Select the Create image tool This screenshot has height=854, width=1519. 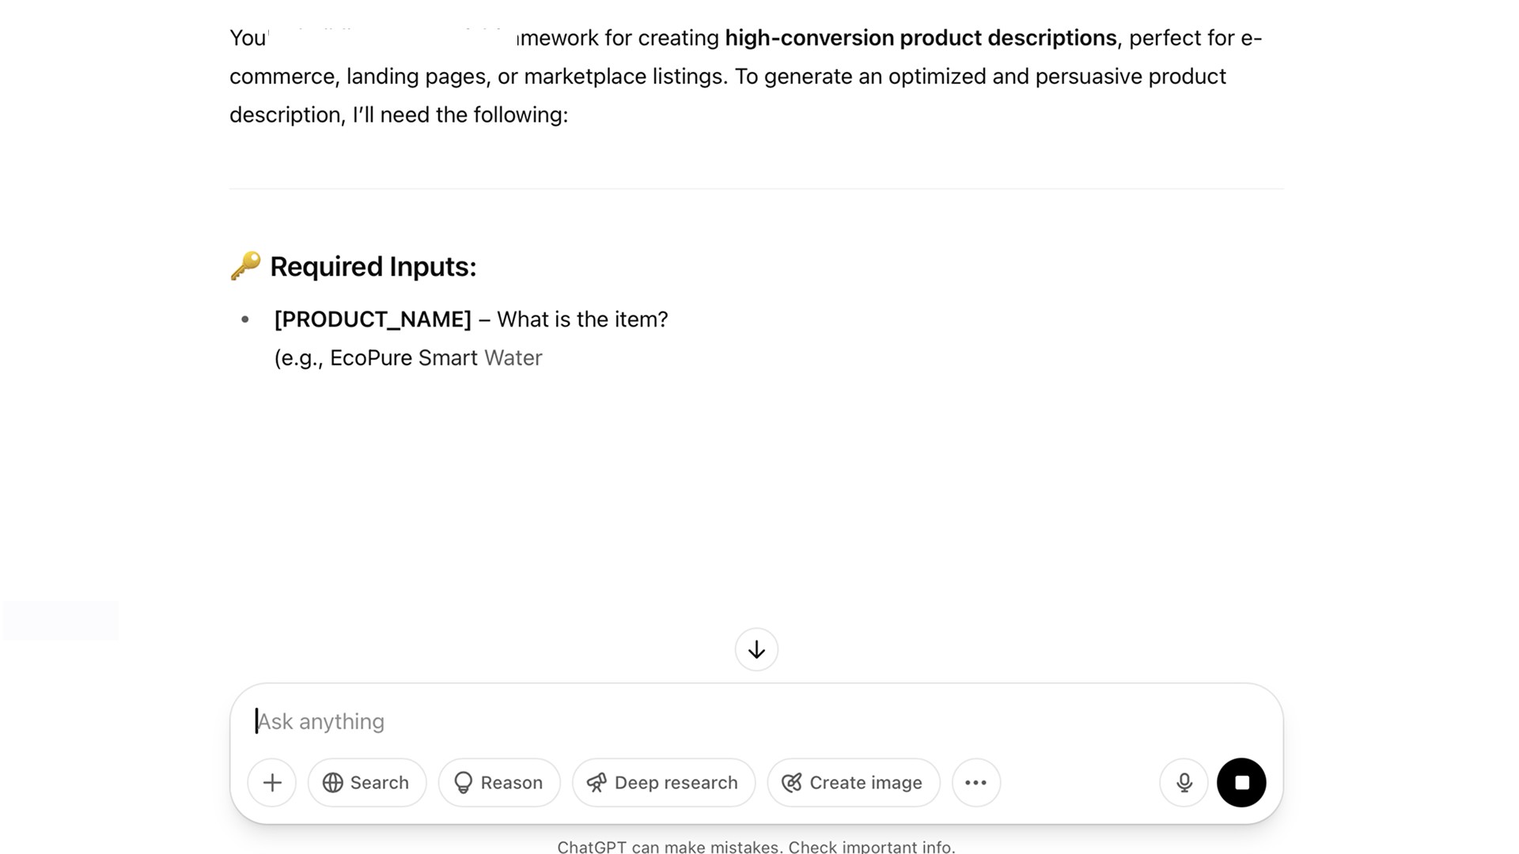[x=854, y=783]
